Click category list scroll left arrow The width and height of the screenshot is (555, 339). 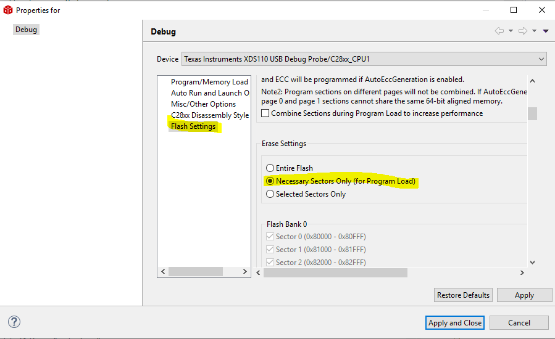[163, 271]
